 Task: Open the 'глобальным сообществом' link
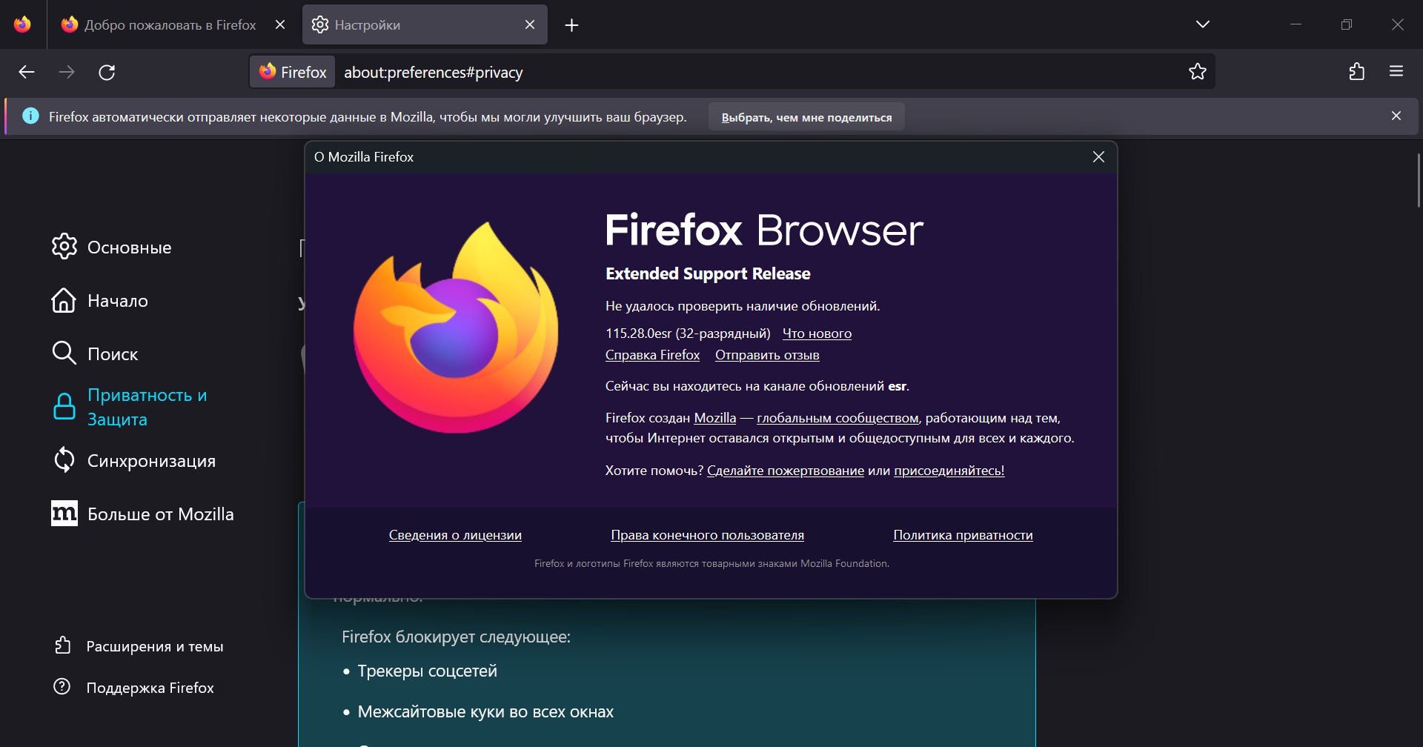[837, 418]
